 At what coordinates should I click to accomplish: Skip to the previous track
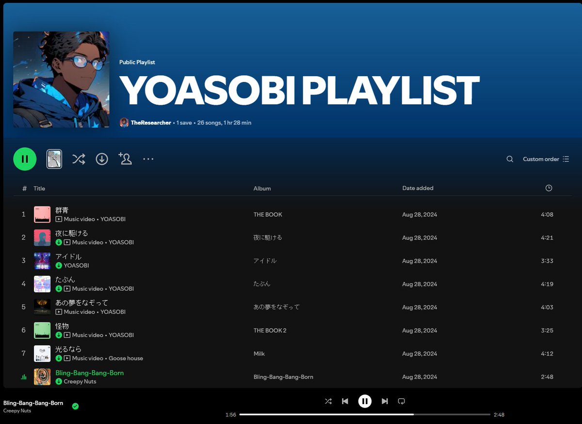pyautogui.click(x=345, y=401)
